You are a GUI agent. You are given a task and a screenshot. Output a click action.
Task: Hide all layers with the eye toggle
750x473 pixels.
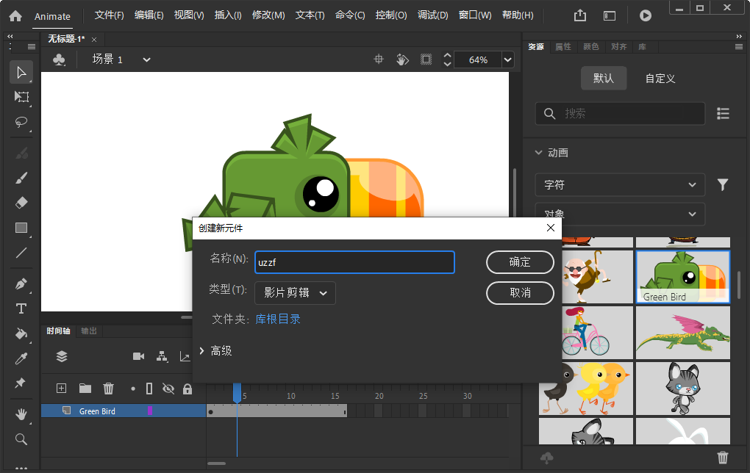169,388
